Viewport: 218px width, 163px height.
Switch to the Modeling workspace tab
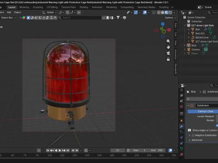(24, 7)
